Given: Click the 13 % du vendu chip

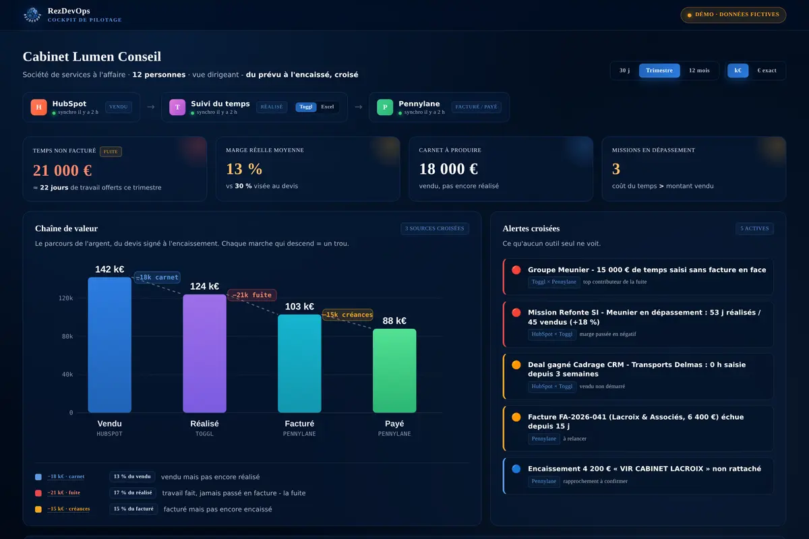Looking at the screenshot, I should 132,476.
